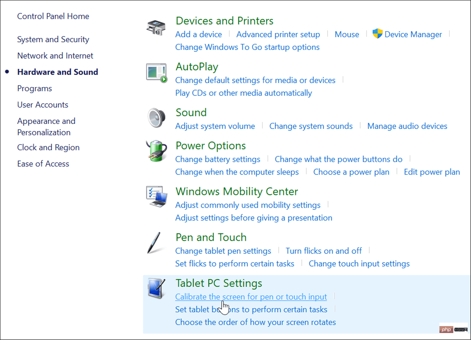Open the Programs category
The image size is (471, 340).
click(35, 89)
